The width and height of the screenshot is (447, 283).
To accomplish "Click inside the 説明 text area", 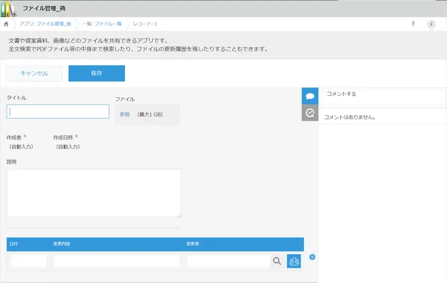I will 94,192.
